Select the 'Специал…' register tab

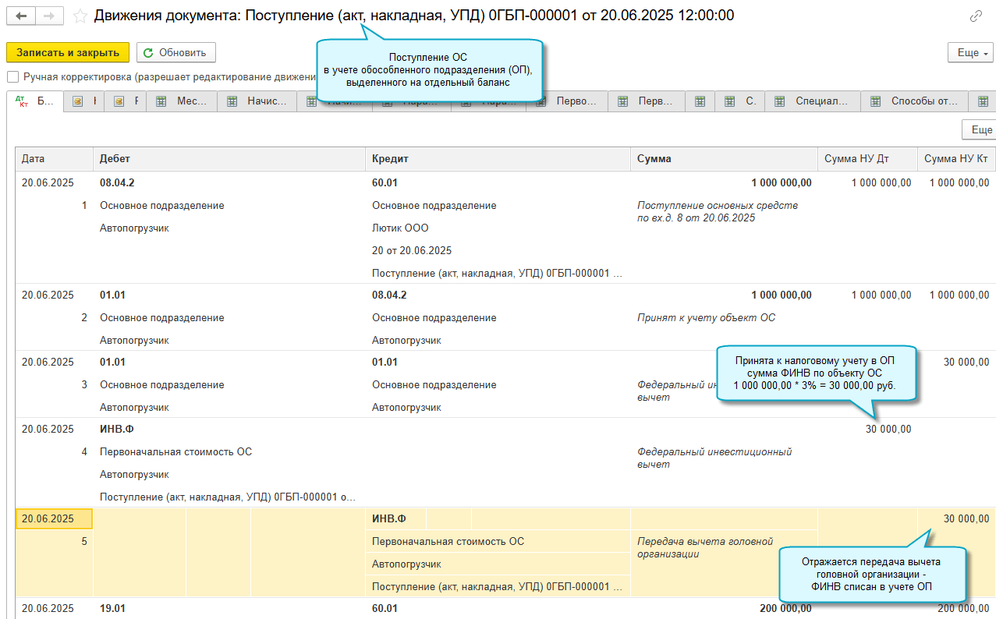coord(813,101)
